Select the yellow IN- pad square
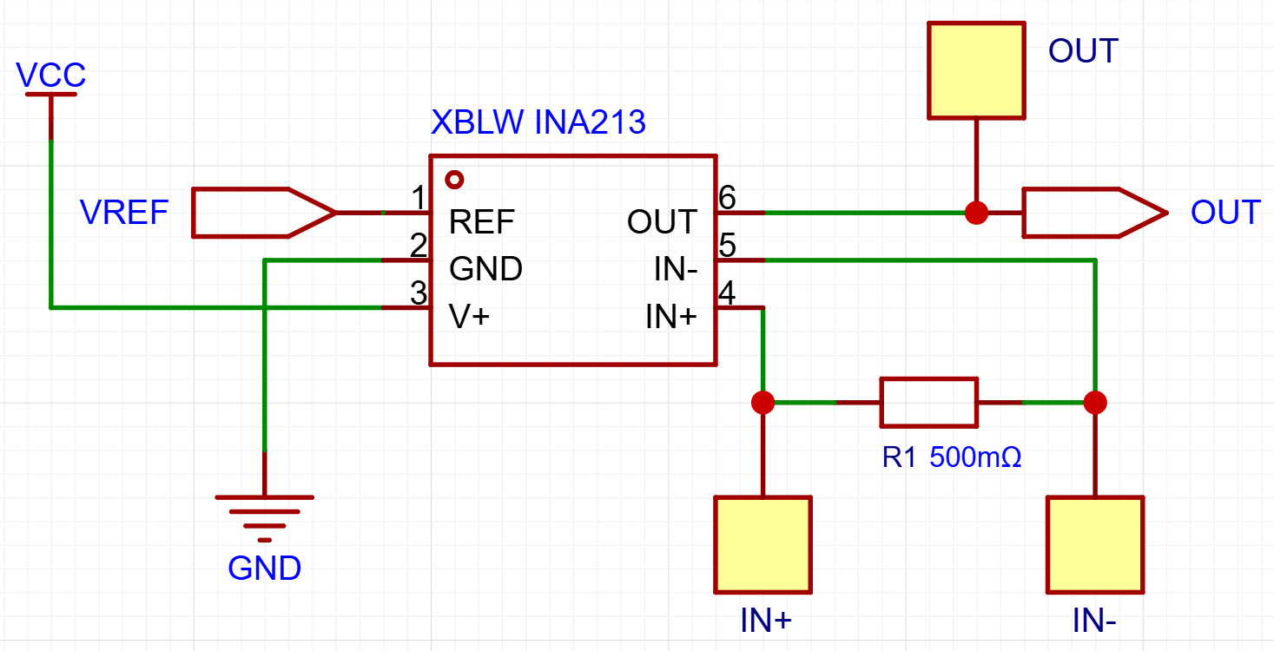Image resolution: width=1274 pixels, height=651 pixels. 1095,544
